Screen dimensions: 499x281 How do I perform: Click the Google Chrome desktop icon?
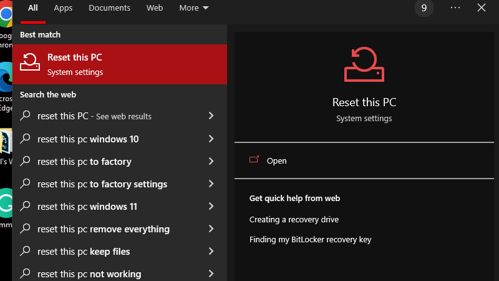coord(6,14)
